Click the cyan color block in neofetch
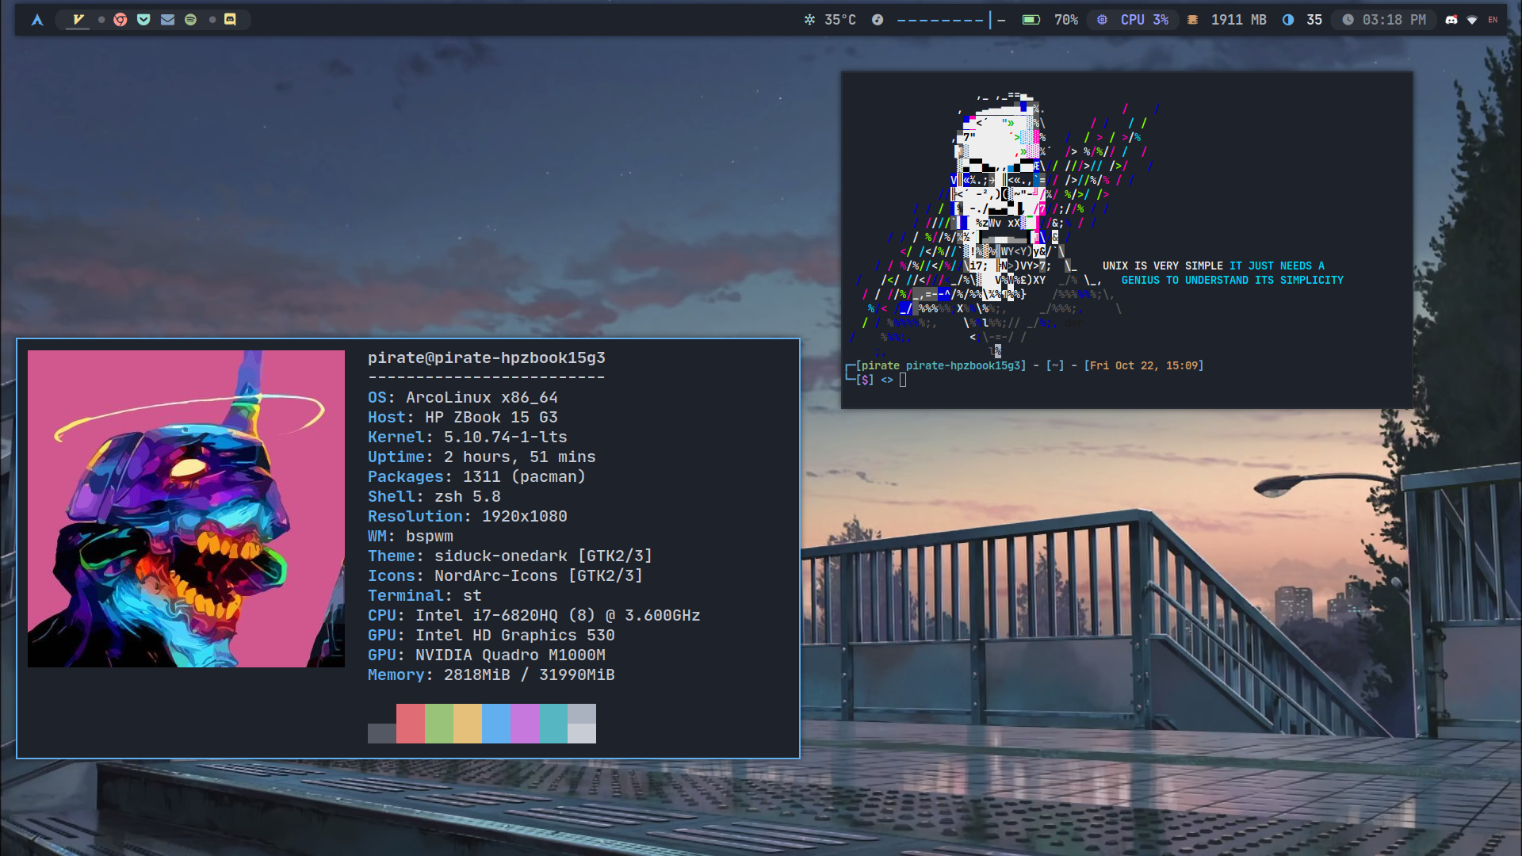 (x=553, y=724)
